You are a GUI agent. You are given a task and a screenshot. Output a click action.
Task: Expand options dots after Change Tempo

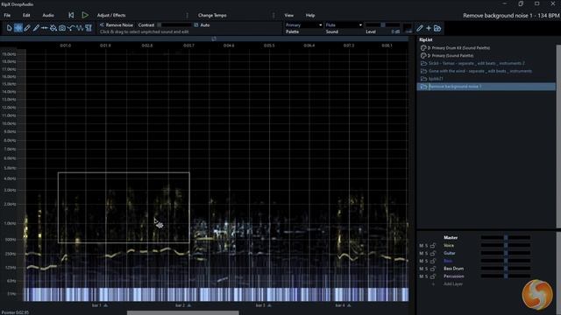[x=273, y=16]
